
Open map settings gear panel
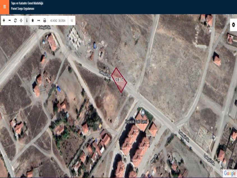(x=233, y=25)
